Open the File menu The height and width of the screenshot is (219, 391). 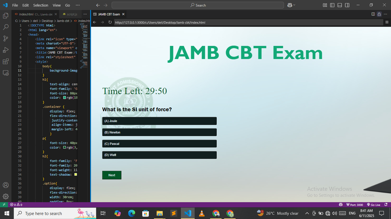point(15,5)
